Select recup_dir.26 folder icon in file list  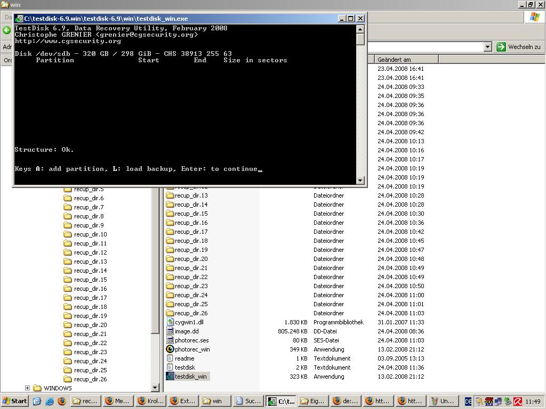(x=170, y=313)
